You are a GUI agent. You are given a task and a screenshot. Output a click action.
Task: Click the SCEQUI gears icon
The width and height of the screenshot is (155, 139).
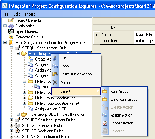pos(18,48)
